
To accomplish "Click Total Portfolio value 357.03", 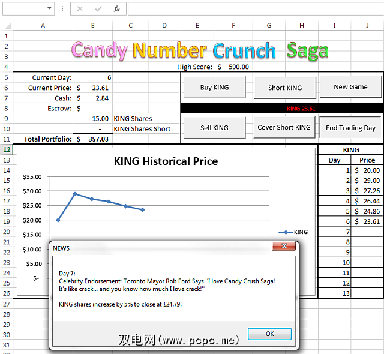I will (93, 139).
